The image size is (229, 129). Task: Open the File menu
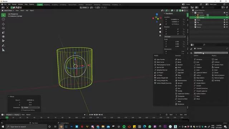click(x=5, y=4)
